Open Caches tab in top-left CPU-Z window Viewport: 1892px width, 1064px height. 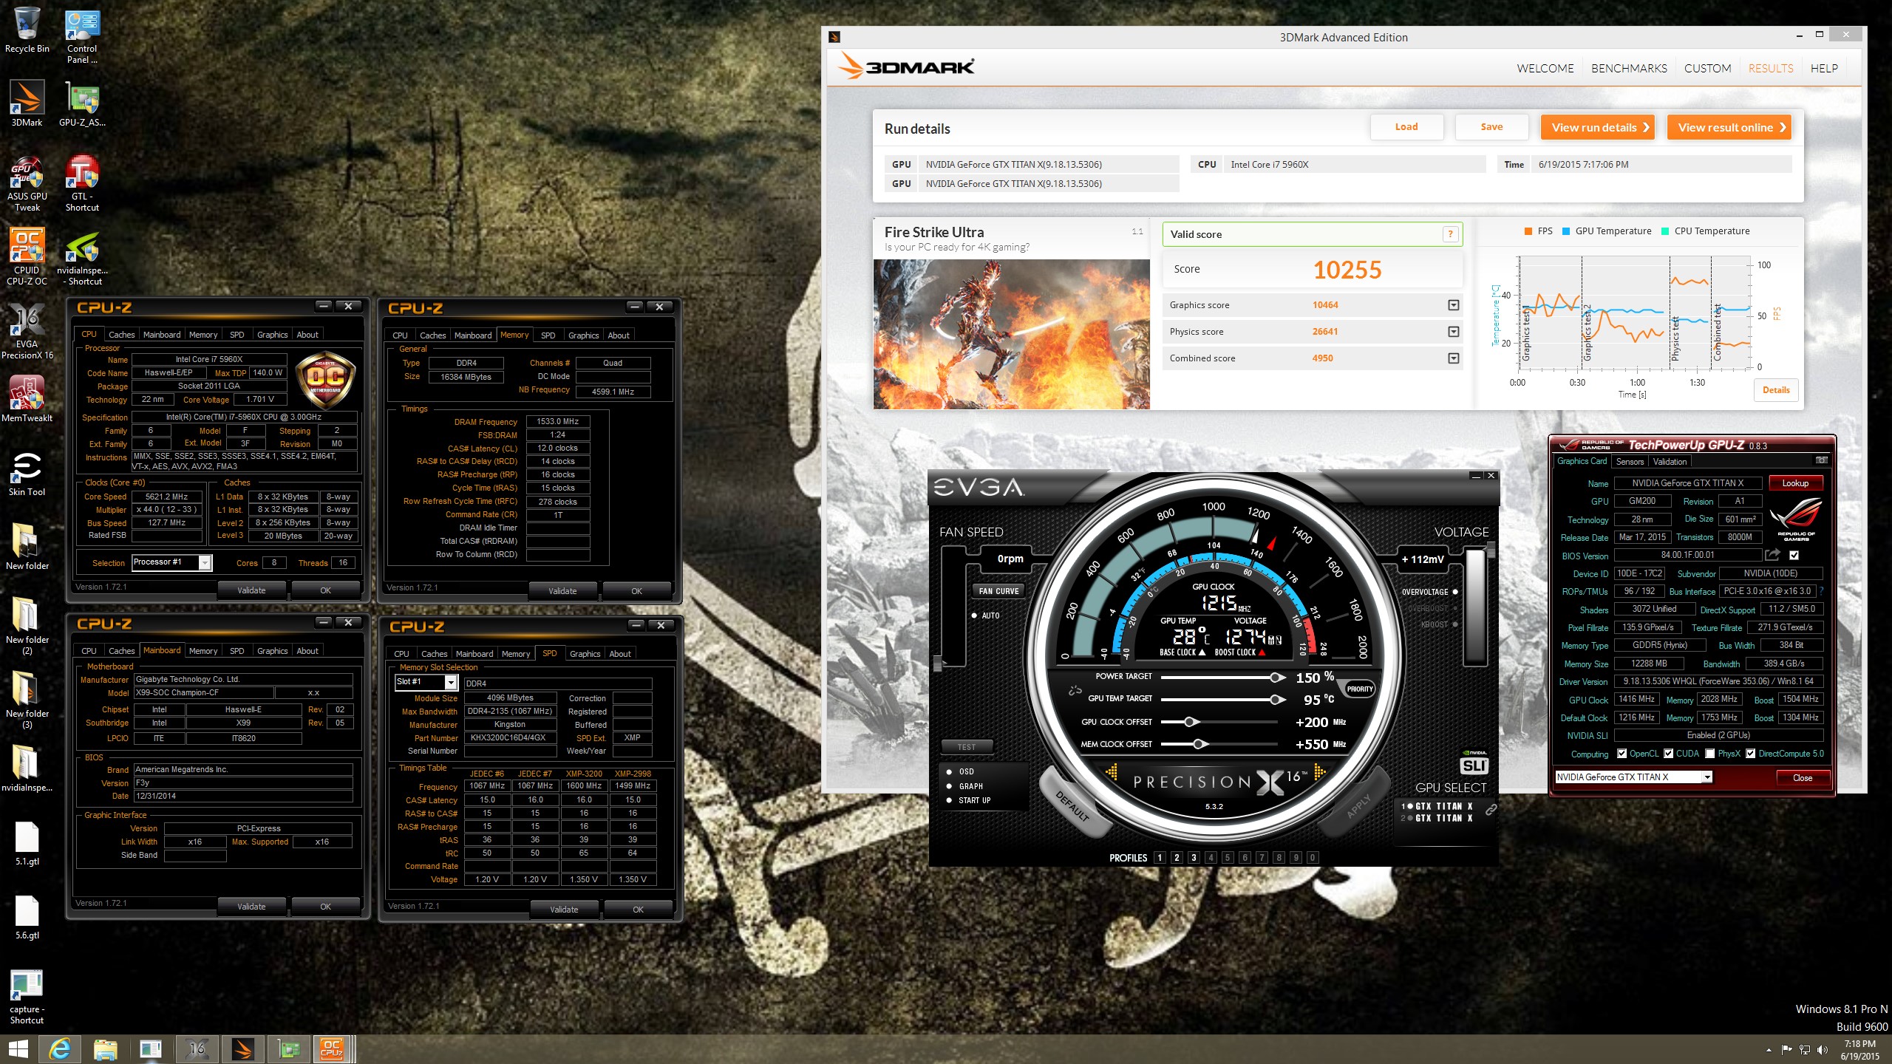(x=122, y=335)
